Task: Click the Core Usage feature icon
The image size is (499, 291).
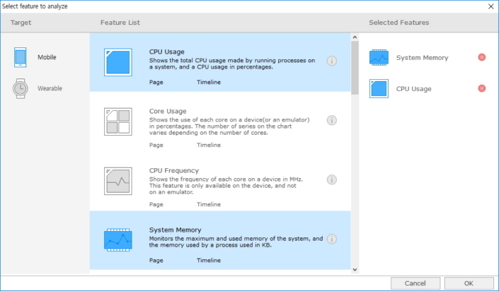Action: tap(117, 122)
